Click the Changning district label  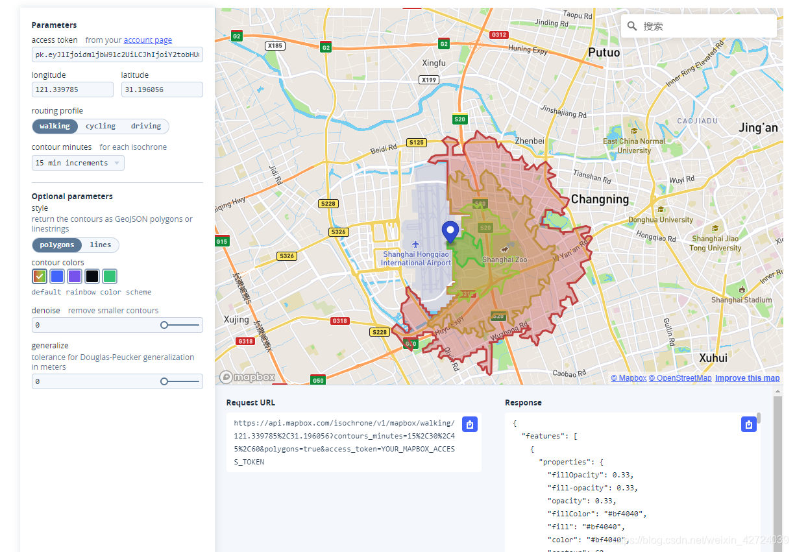(x=600, y=199)
